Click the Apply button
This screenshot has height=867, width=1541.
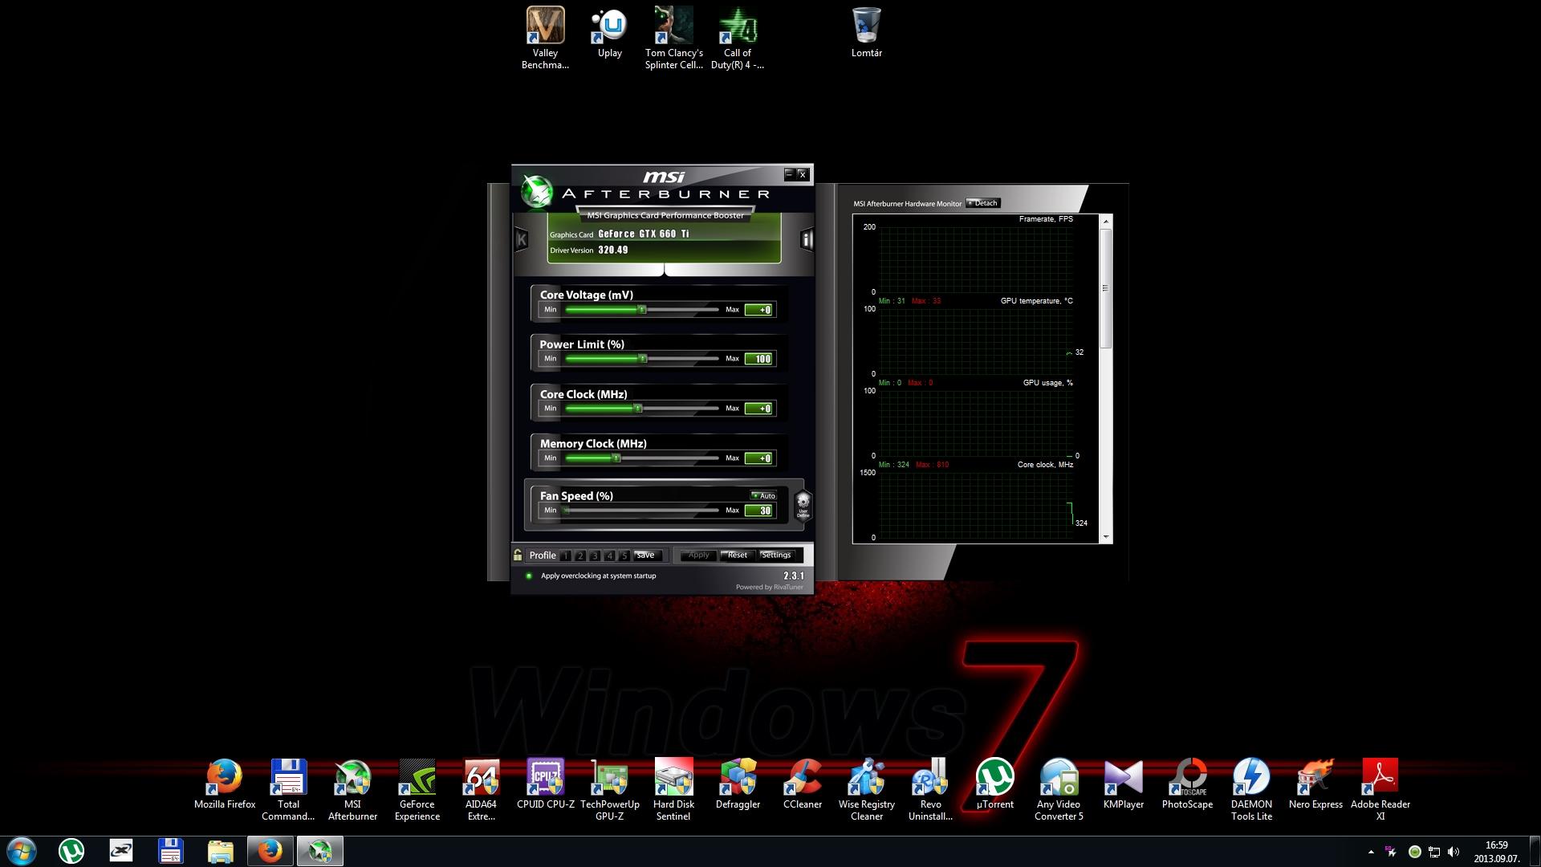[x=698, y=556]
